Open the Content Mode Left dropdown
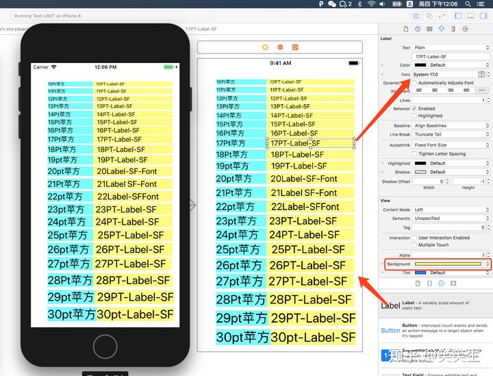Image resolution: width=493 pixels, height=376 pixels. pos(451,210)
